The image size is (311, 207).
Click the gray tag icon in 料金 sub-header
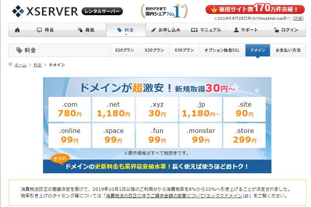[x=19, y=50]
